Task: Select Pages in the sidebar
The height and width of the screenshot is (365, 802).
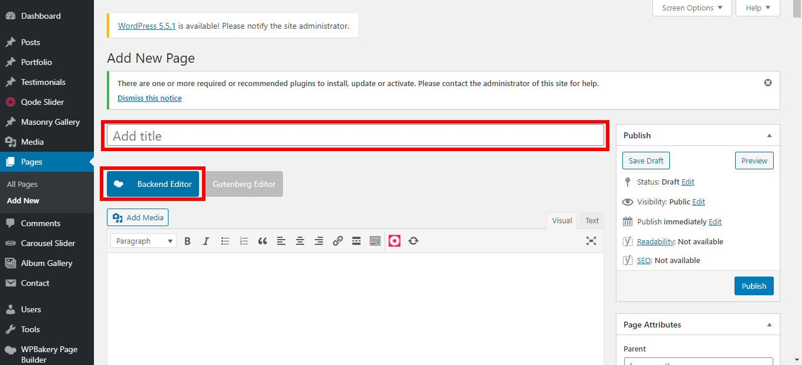Action: [47, 162]
